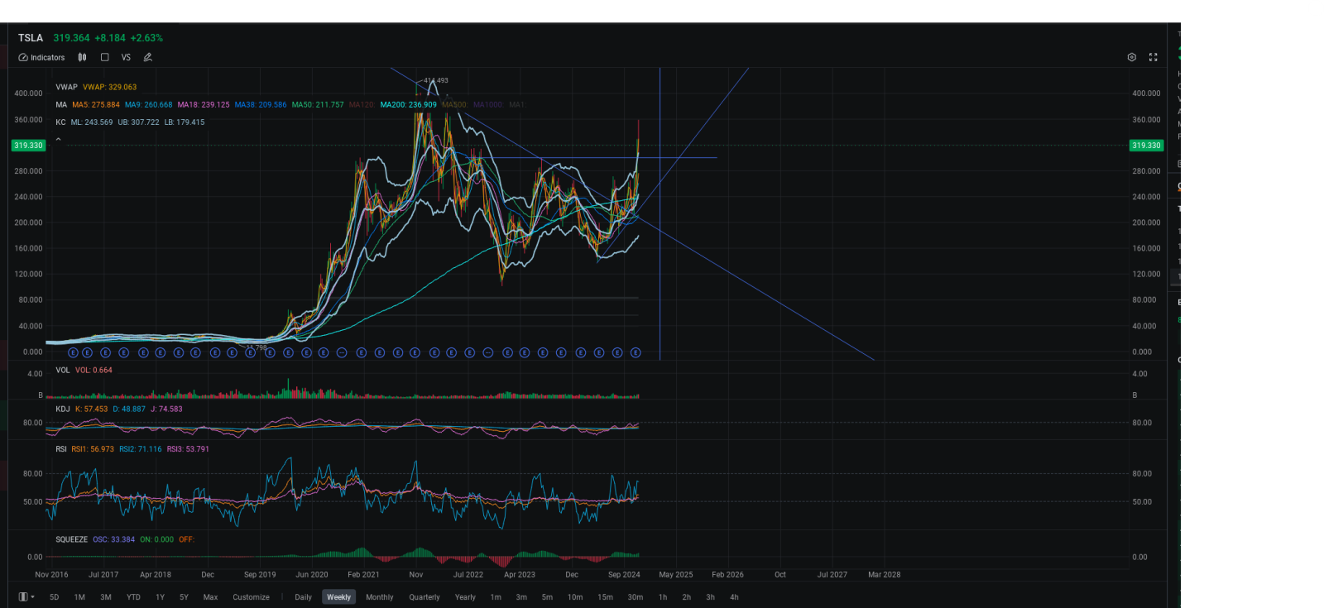Switch to 10m interval
Viewport: 1324px width, 608px height.
click(575, 597)
